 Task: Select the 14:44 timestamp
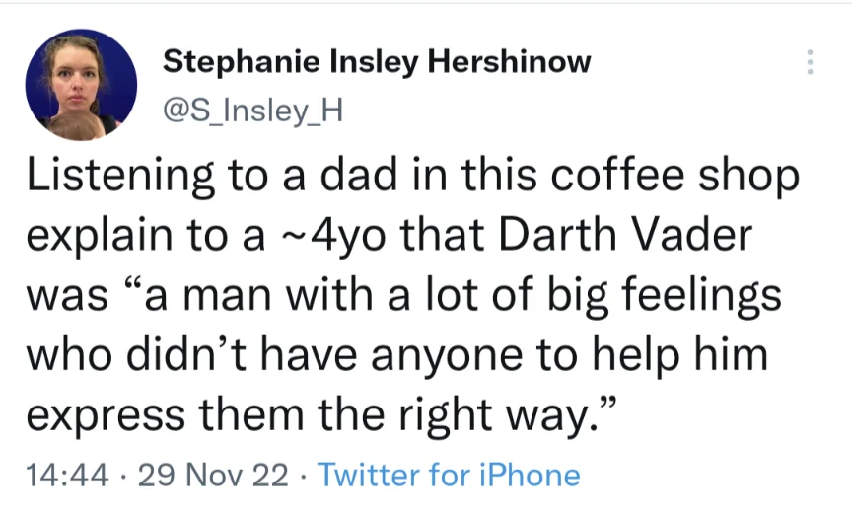click(67, 475)
